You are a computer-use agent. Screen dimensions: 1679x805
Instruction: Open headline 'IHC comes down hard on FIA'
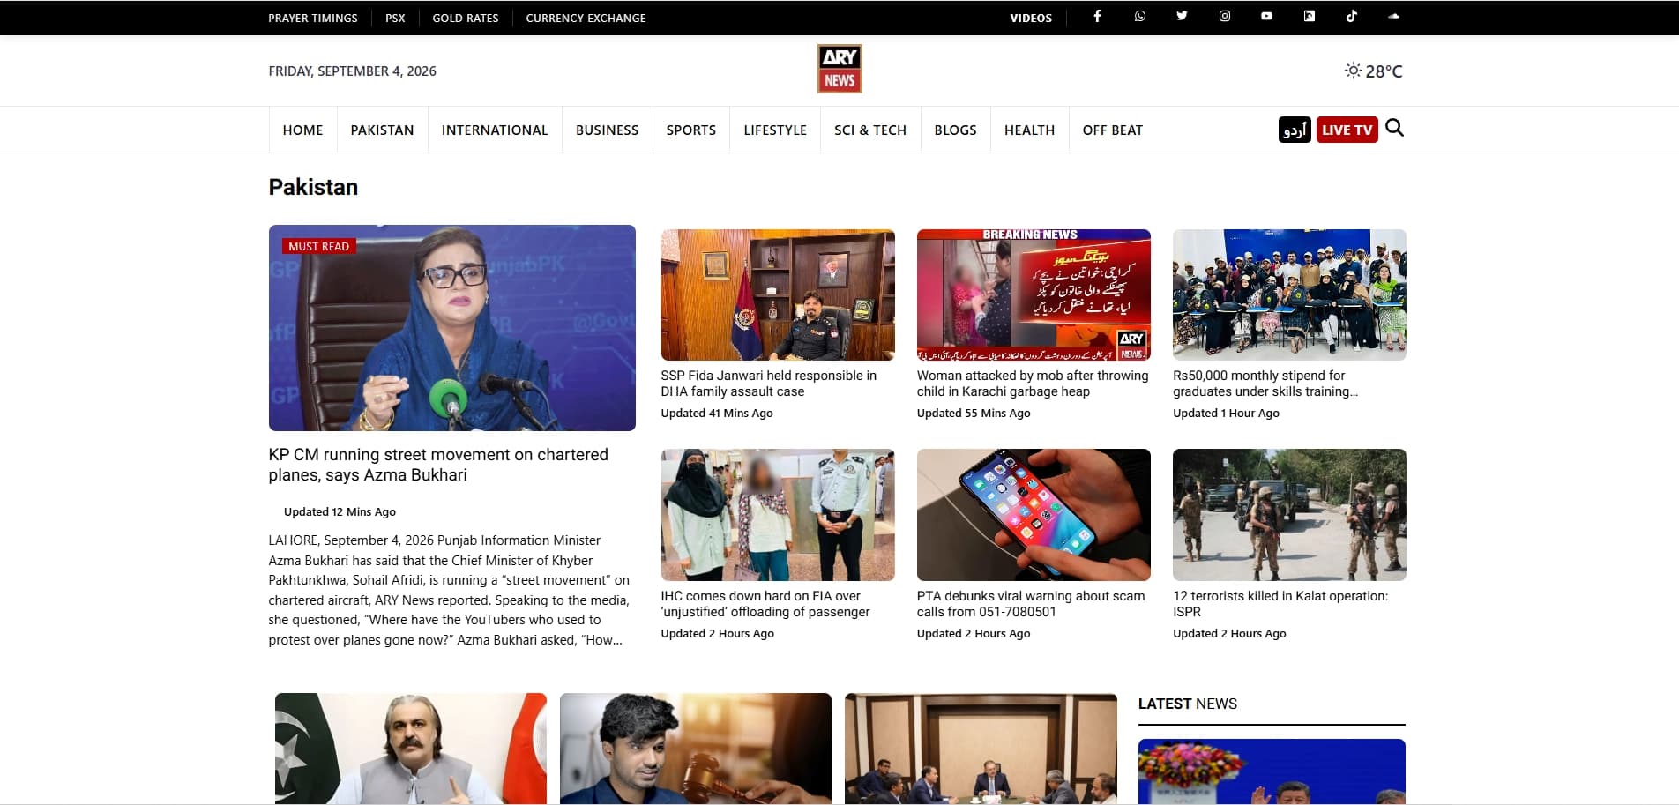(765, 604)
